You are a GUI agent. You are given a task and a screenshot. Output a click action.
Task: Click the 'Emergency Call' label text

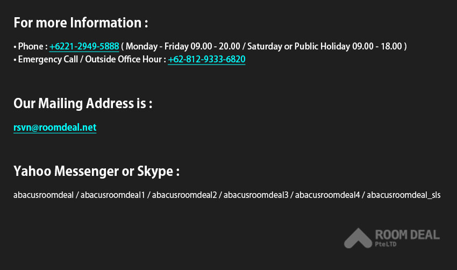[48, 60]
